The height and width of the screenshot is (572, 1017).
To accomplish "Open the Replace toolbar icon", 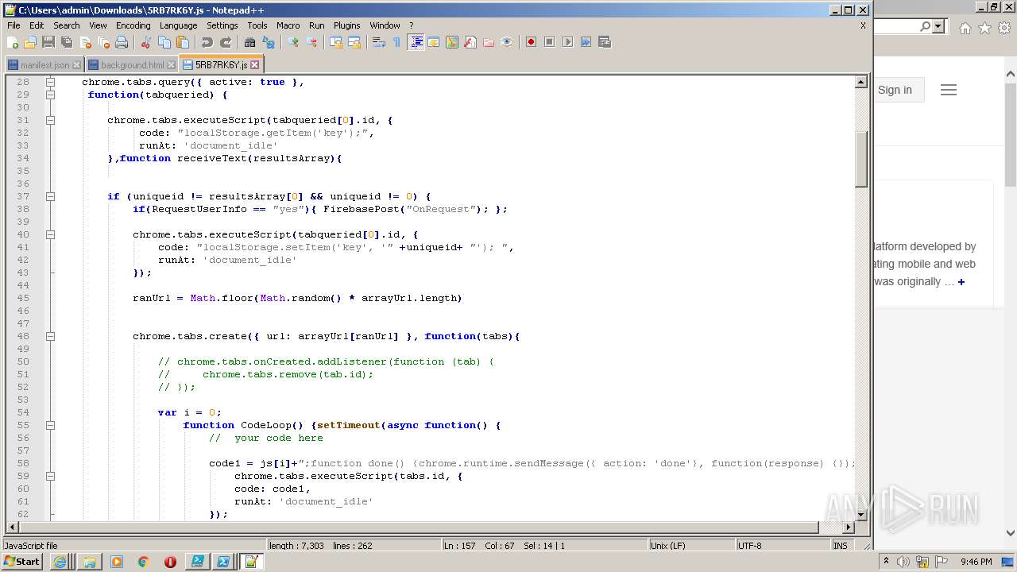I will click(x=269, y=42).
